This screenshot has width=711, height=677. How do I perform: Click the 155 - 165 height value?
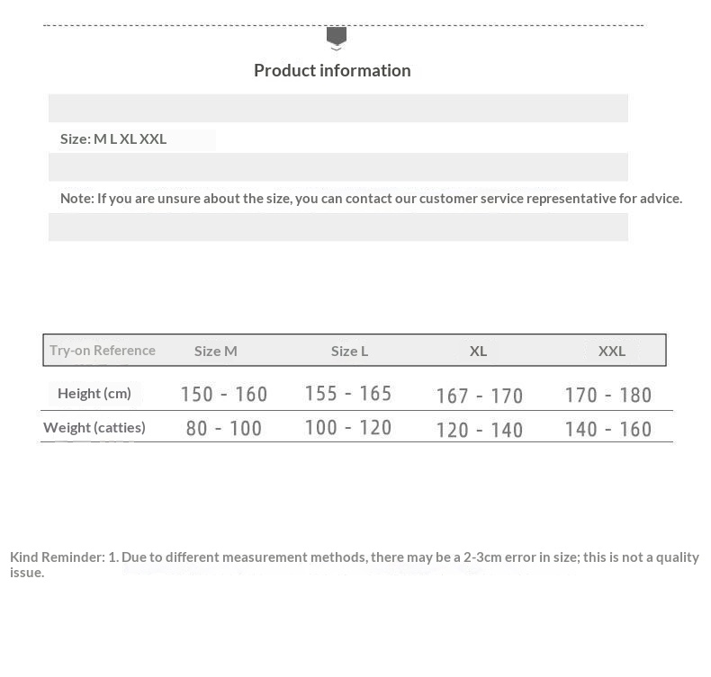click(348, 394)
